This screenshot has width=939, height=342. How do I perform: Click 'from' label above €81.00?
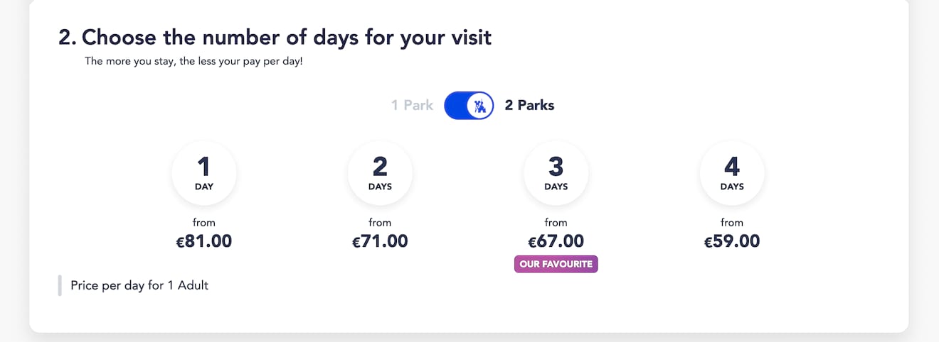tap(204, 222)
